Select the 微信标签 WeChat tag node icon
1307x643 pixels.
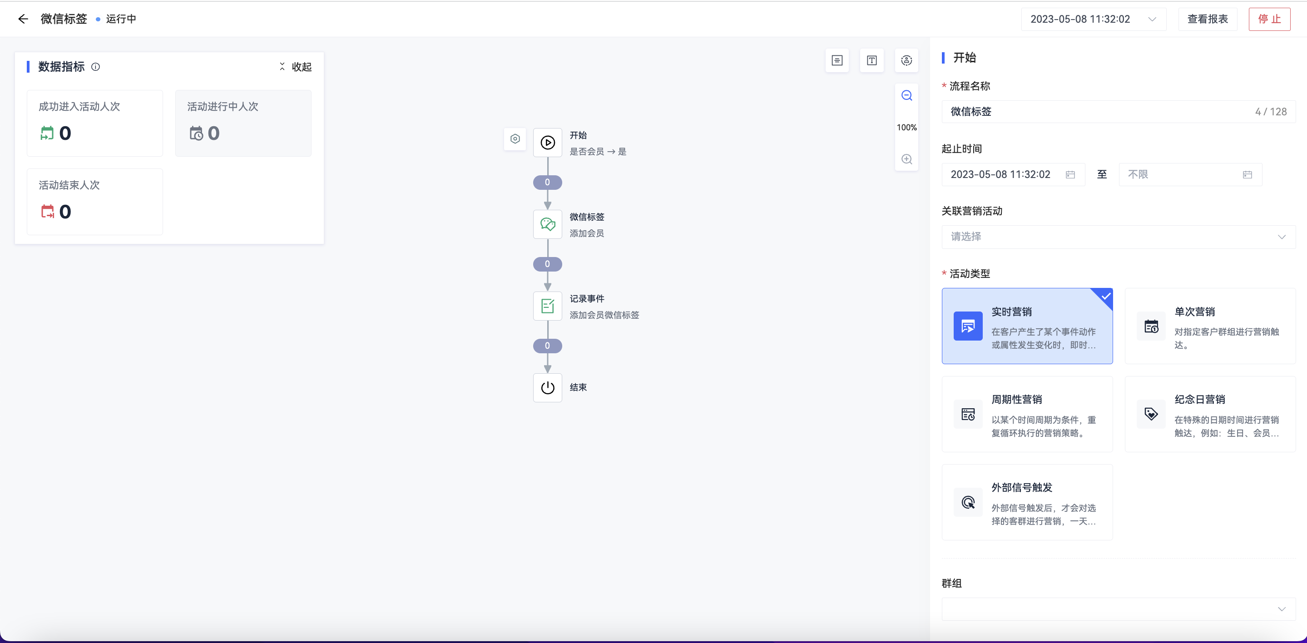coord(547,224)
